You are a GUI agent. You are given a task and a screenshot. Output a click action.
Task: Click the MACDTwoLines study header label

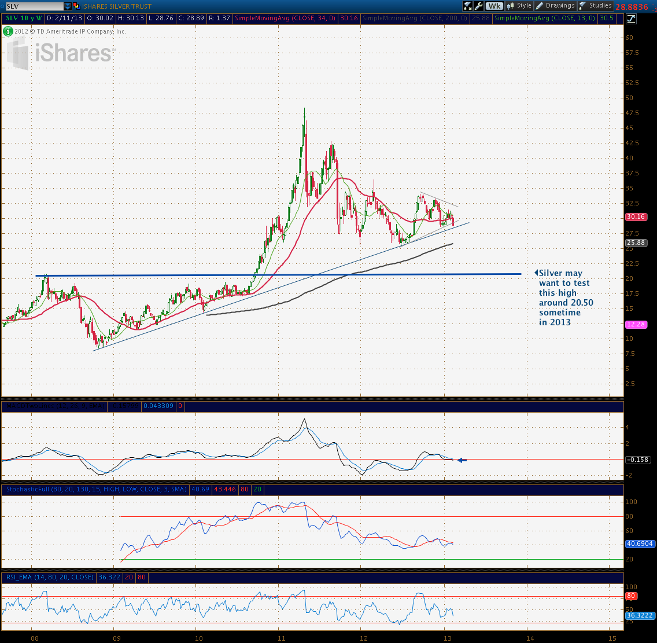click(x=55, y=406)
